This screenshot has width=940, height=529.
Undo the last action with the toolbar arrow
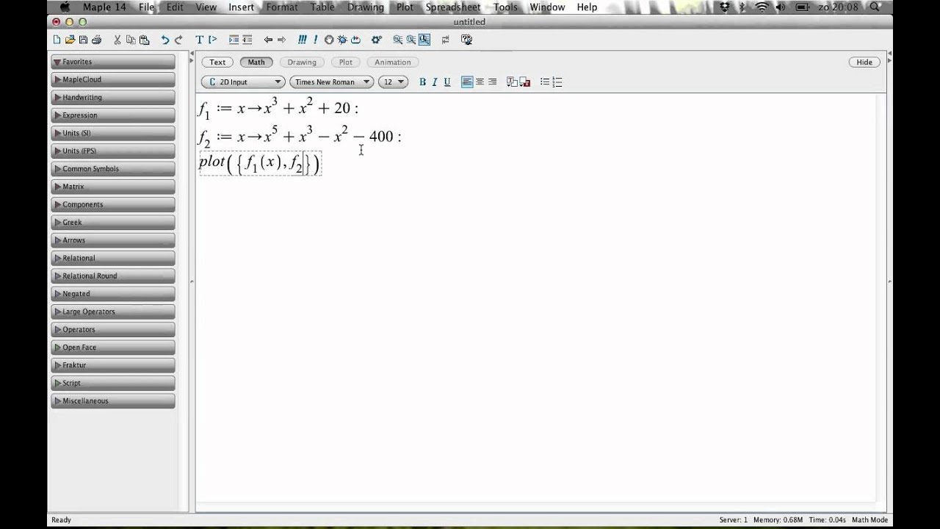pos(165,40)
